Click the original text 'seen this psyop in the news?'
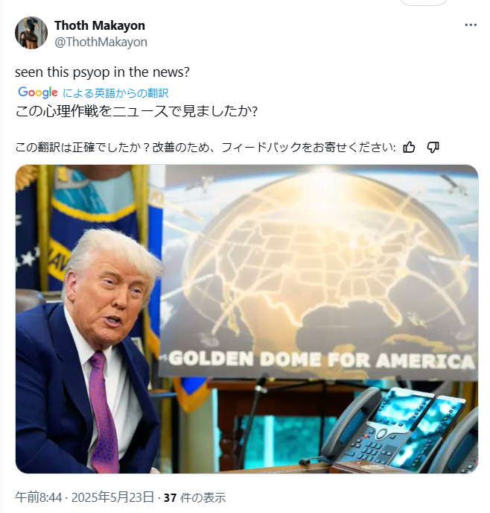Screen dimensions: 490x513 (x=102, y=72)
